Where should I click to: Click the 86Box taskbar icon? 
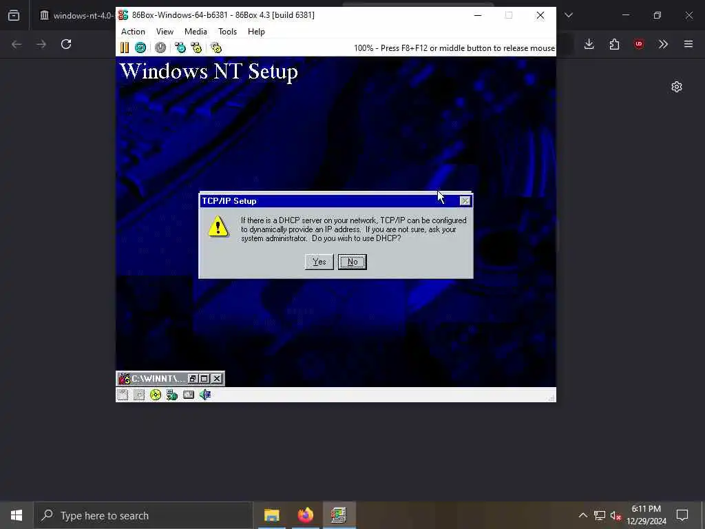point(339,515)
